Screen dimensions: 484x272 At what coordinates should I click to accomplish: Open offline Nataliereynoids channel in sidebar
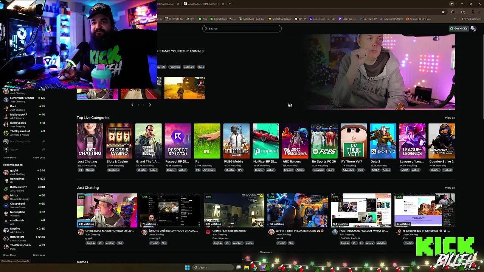[x=24, y=141]
